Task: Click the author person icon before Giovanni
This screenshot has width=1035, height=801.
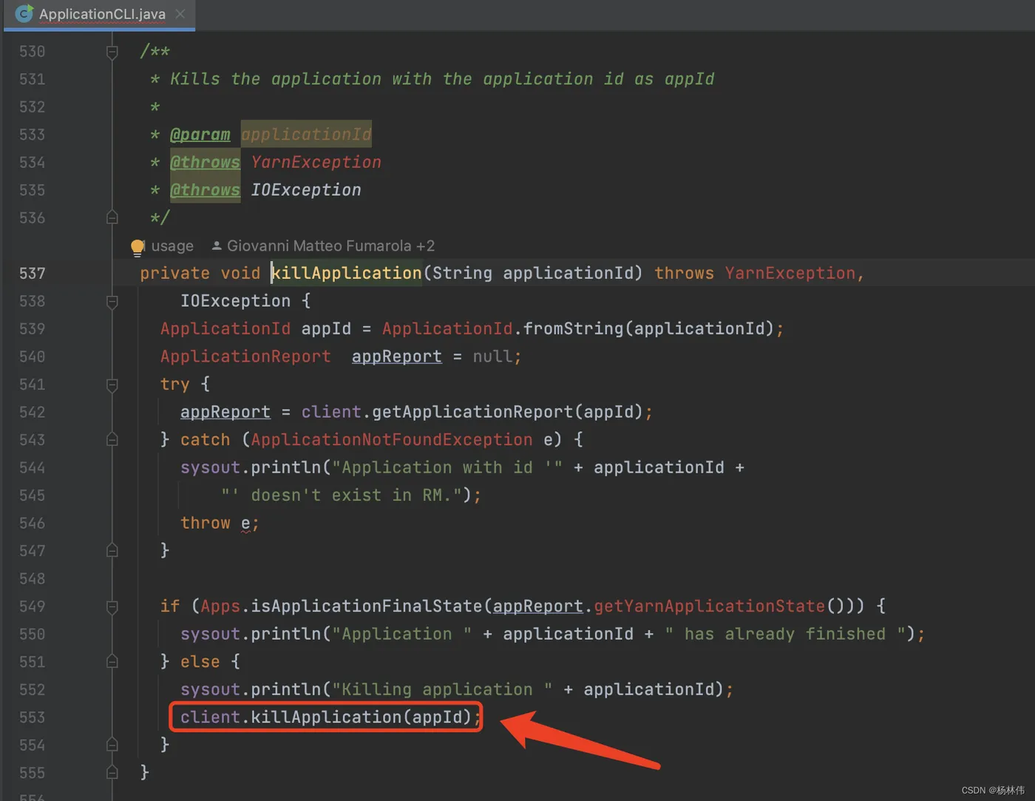Action: [217, 246]
